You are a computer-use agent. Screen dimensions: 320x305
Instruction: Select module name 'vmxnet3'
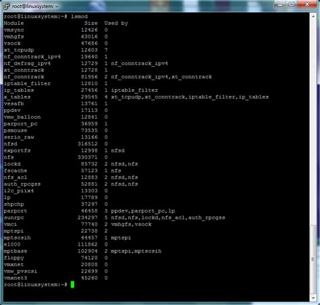point(16,278)
